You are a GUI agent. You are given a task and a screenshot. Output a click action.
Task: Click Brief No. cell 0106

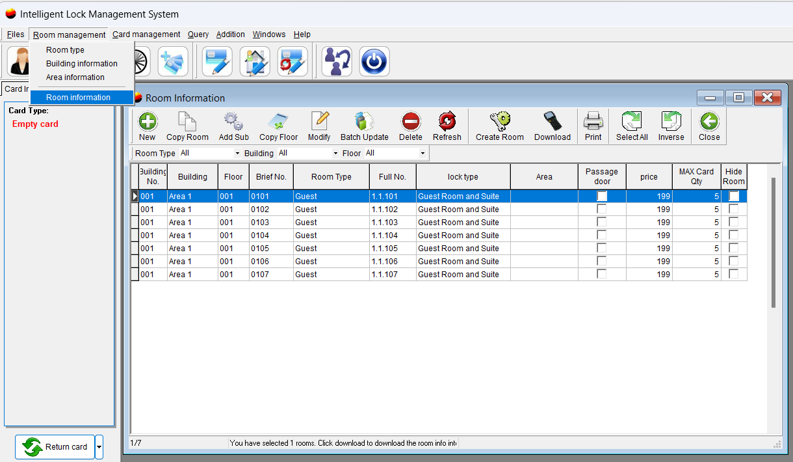point(271,262)
